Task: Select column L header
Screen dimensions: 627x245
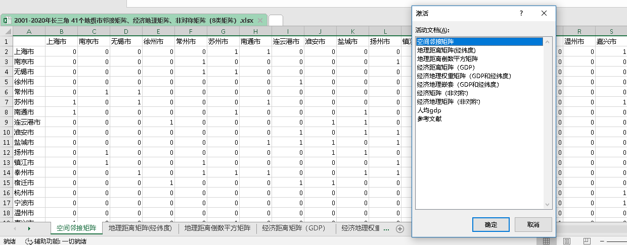Action: click(385, 31)
